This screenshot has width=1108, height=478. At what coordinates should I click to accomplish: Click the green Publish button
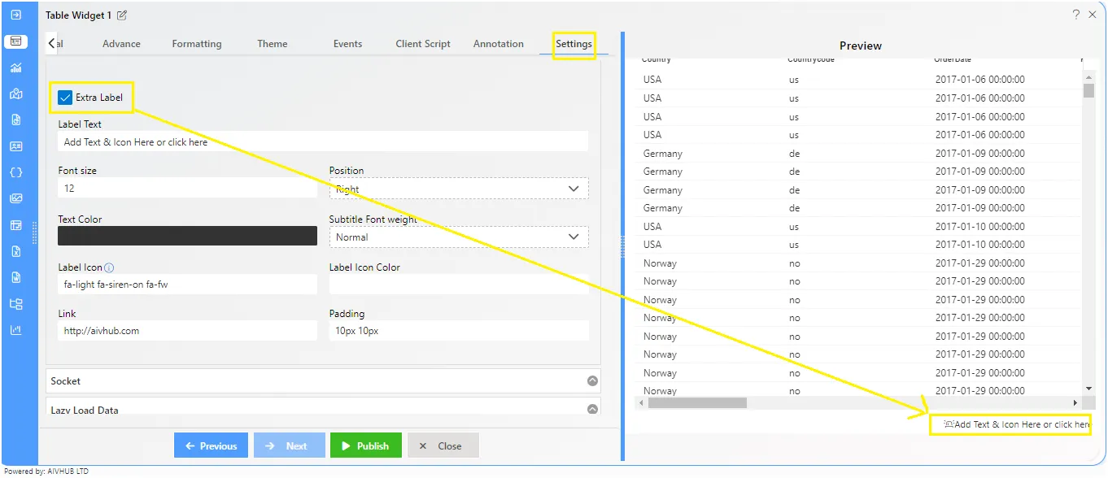pyautogui.click(x=364, y=445)
